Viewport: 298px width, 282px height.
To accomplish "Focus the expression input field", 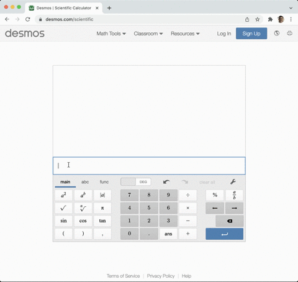I will pos(149,166).
